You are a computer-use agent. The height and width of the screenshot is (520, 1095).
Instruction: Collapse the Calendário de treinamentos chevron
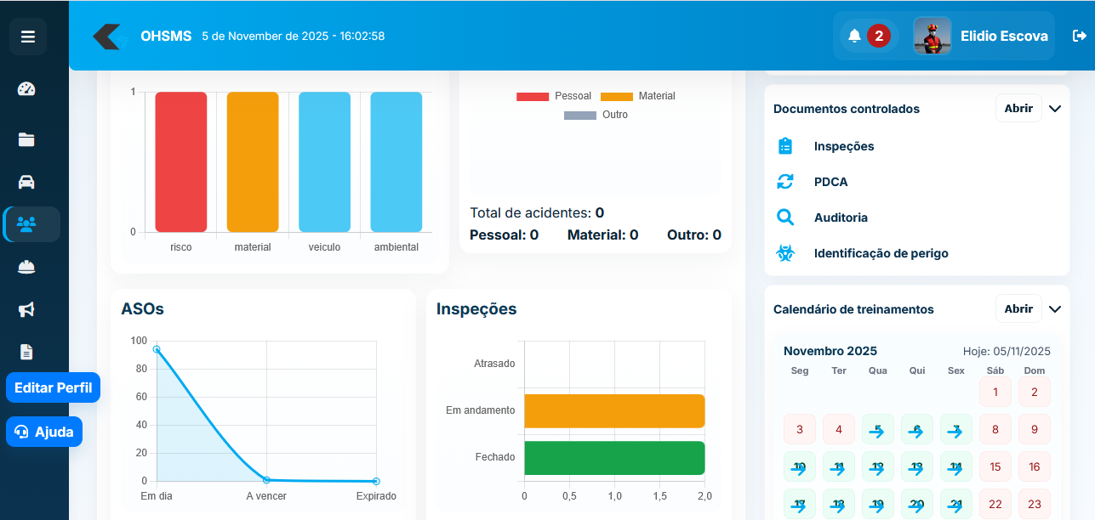point(1055,309)
